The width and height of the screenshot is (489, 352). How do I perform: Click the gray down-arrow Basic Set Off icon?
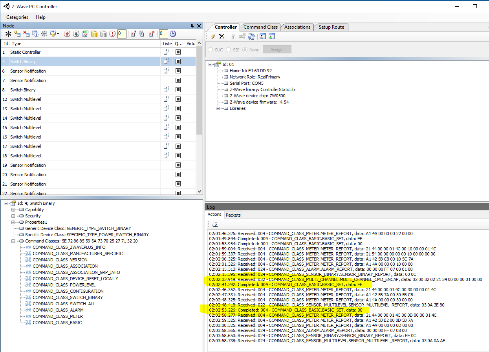point(76,34)
